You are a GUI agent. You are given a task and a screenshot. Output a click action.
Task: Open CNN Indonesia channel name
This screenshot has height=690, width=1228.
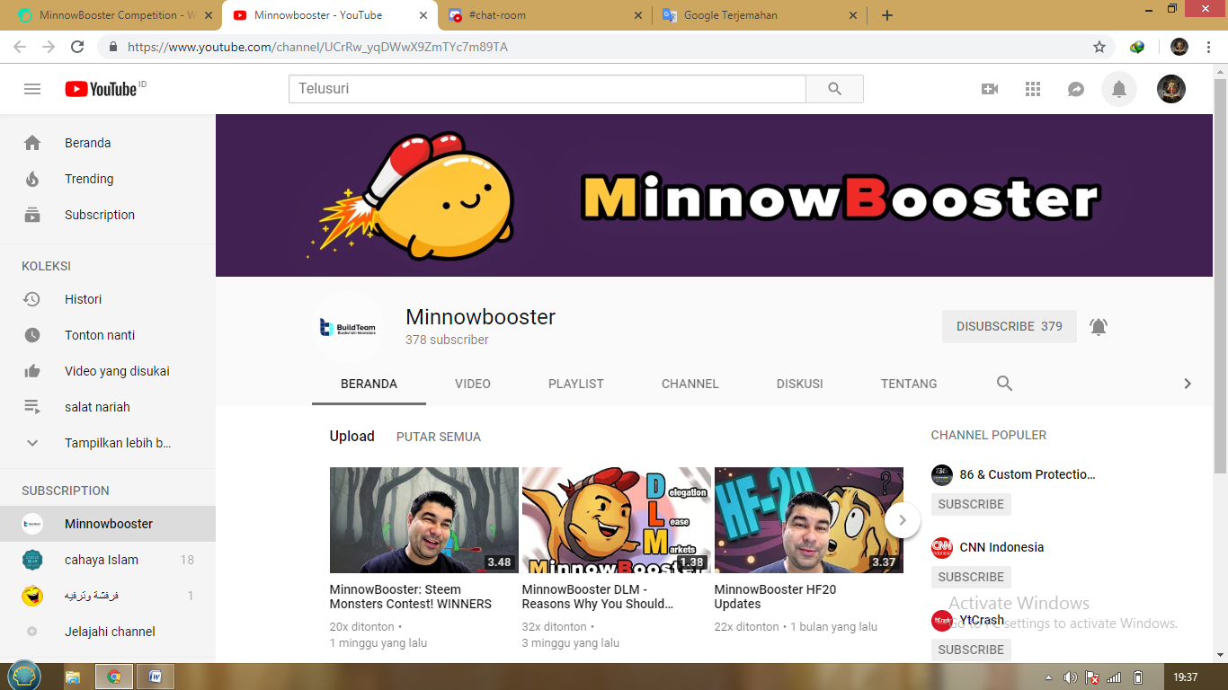click(1001, 547)
